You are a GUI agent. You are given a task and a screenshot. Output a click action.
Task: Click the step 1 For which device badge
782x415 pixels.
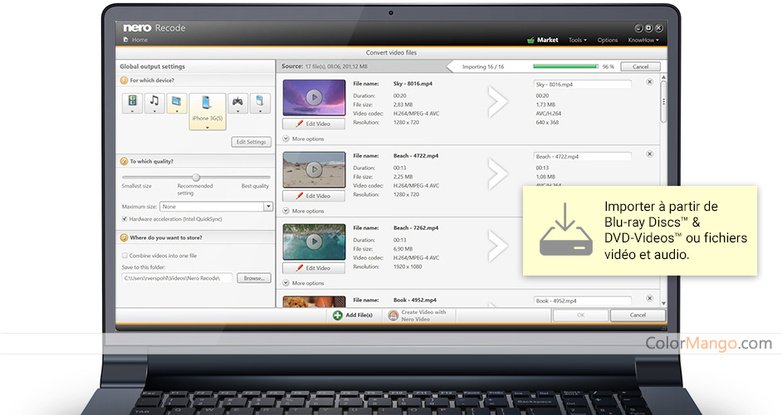(x=125, y=81)
